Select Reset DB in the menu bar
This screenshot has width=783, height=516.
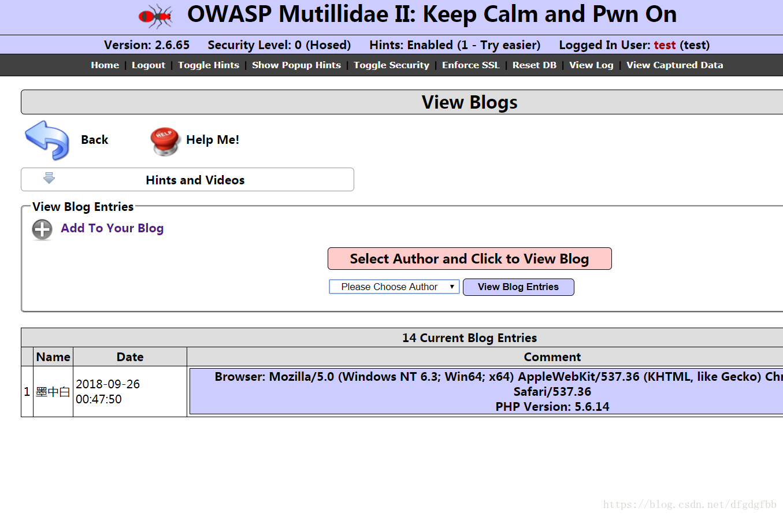click(535, 65)
